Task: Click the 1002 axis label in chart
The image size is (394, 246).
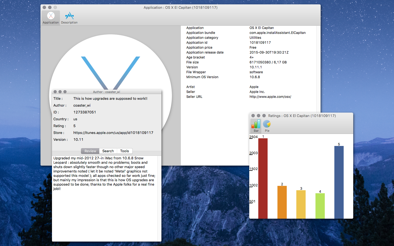Action: click(254, 185)
